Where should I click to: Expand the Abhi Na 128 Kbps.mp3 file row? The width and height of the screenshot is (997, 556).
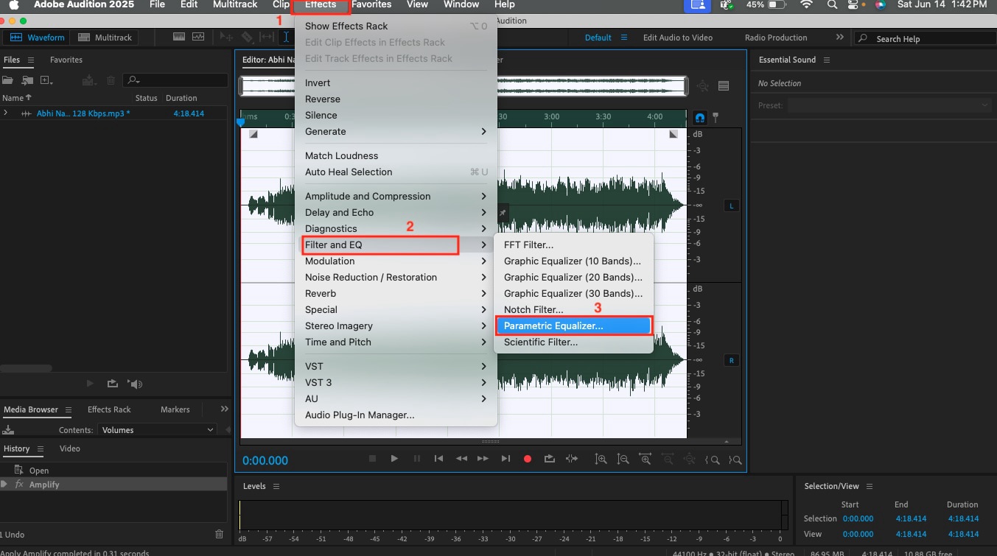pos(5,113)
